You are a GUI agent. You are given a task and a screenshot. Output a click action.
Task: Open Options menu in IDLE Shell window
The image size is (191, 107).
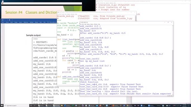coord(92,24)
